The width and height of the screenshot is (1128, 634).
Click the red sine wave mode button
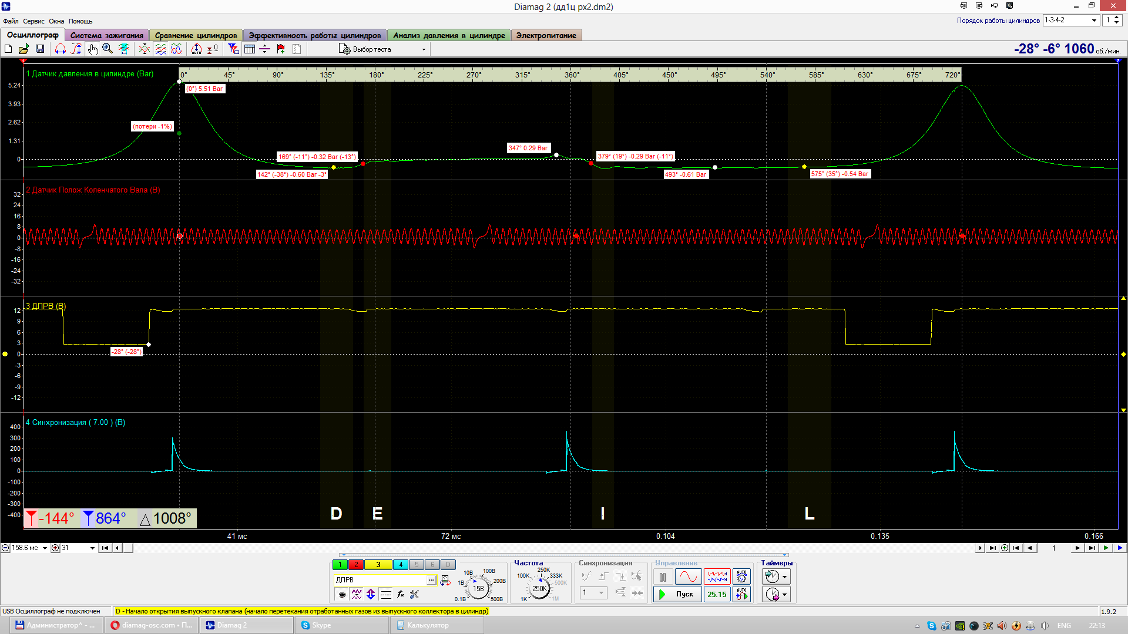tap(688, 577)
